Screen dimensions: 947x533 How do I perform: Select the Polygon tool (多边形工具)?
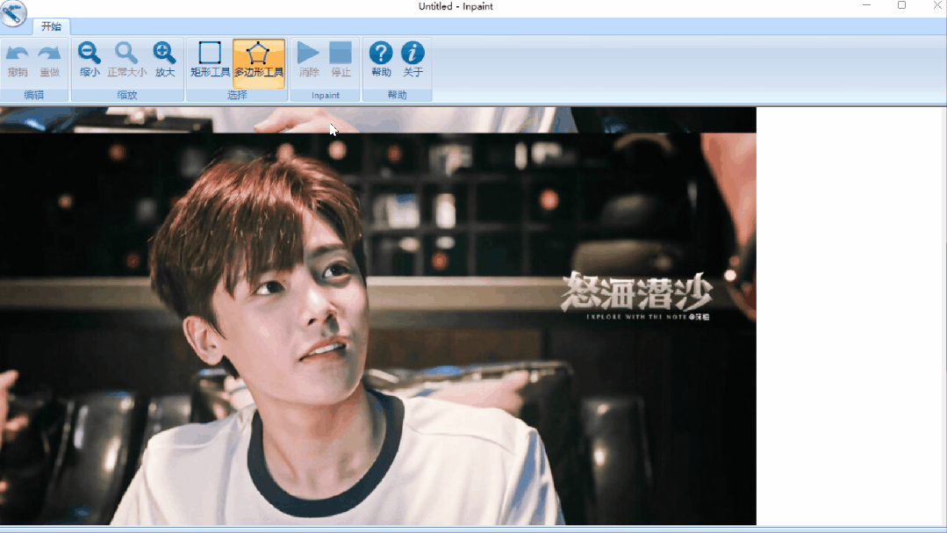click(x=259, y=63)
